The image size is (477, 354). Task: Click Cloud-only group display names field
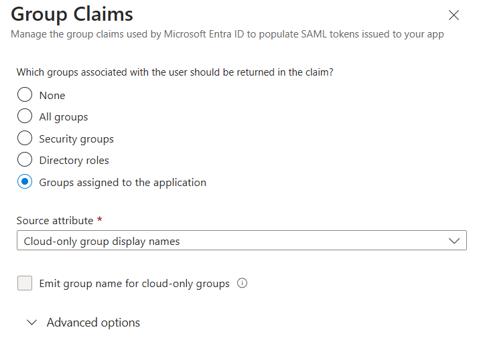(x=242, y=240)
